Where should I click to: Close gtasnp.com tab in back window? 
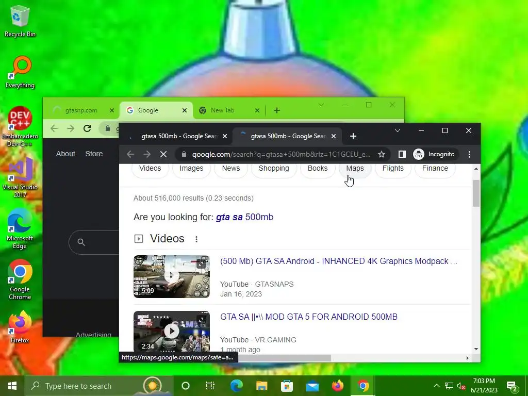pos(112,110)
